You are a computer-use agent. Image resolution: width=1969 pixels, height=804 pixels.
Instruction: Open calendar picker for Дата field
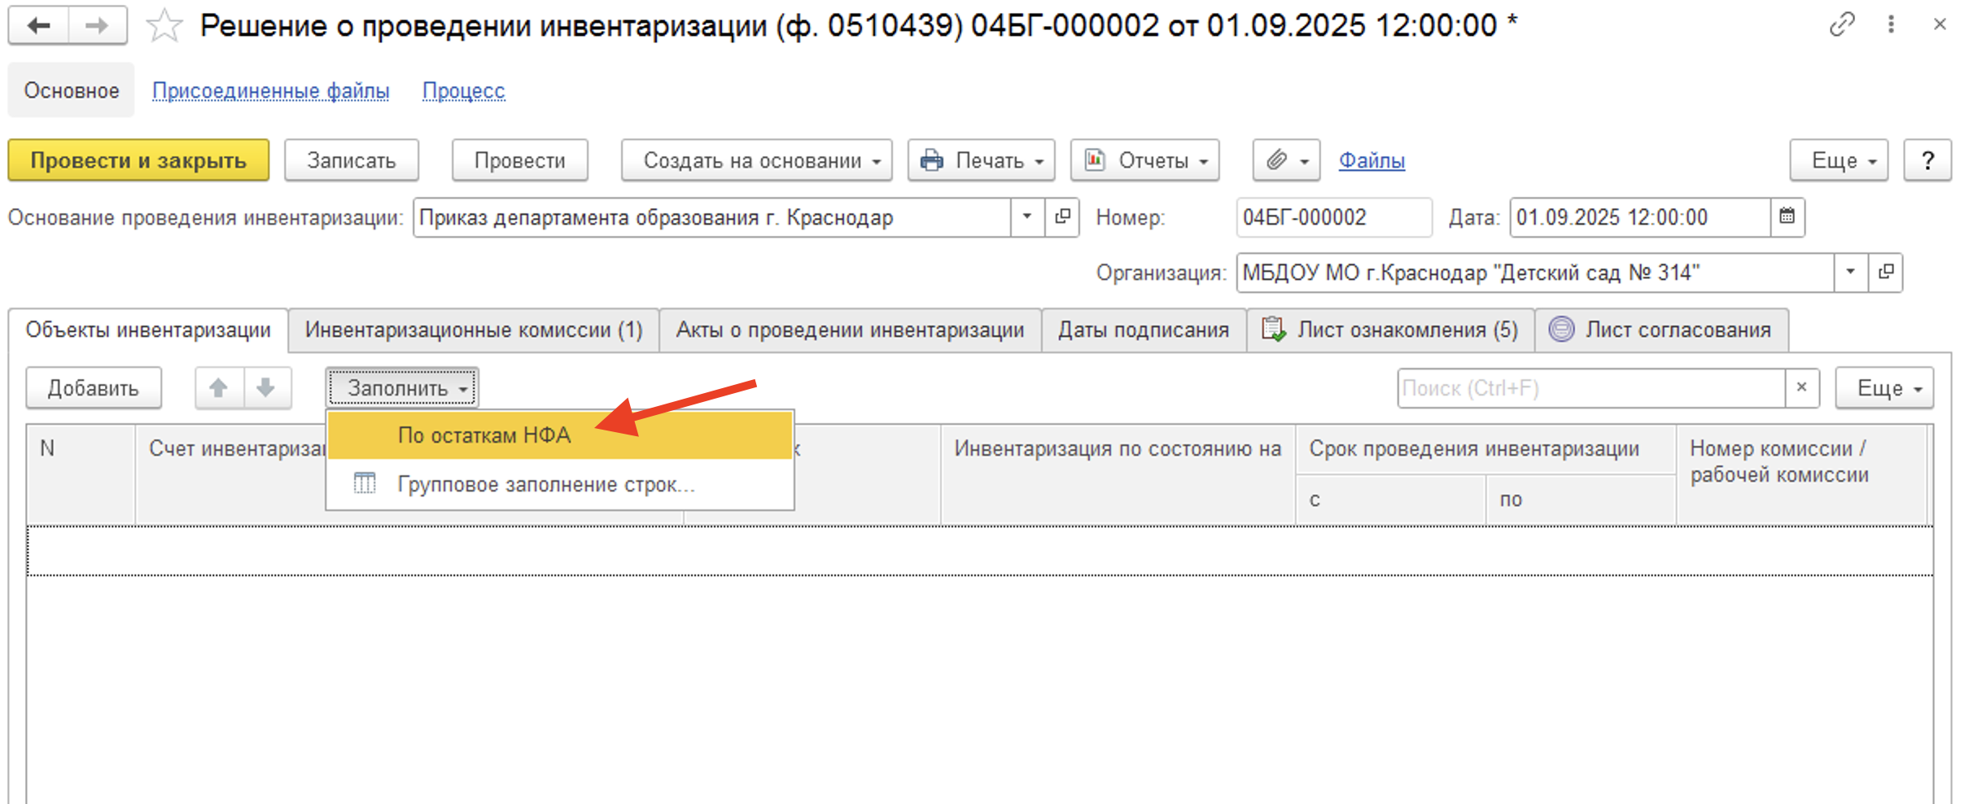click(1787, 216)
